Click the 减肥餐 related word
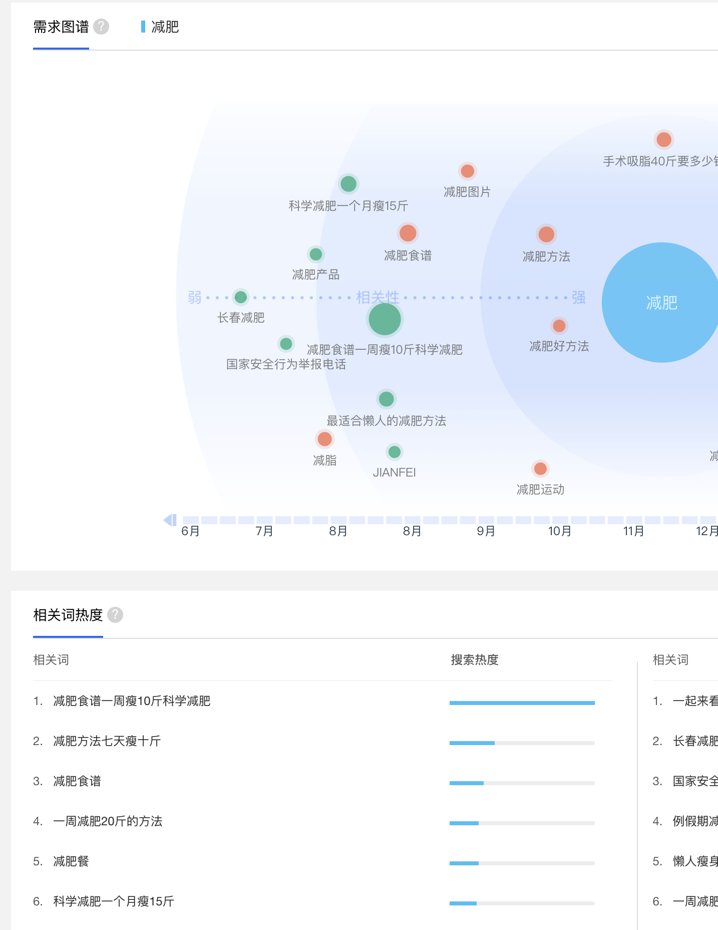 [71, 861]
